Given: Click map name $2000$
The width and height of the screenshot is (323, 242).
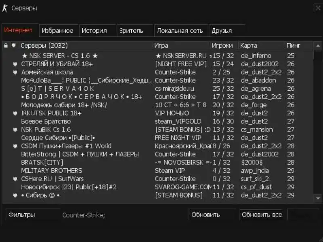Looking at the screenshot, I should point(252,163).
